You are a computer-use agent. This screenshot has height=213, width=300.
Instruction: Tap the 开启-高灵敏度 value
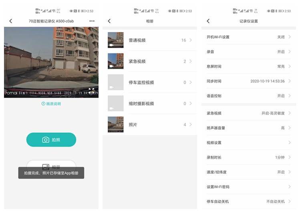pyautogui.click(x=273, y=113)
